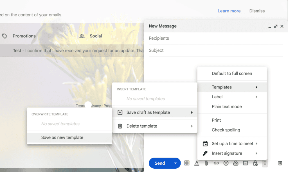Insert a file from Google Drive
This screenshot has width=288, height=172.
[236, 163]
